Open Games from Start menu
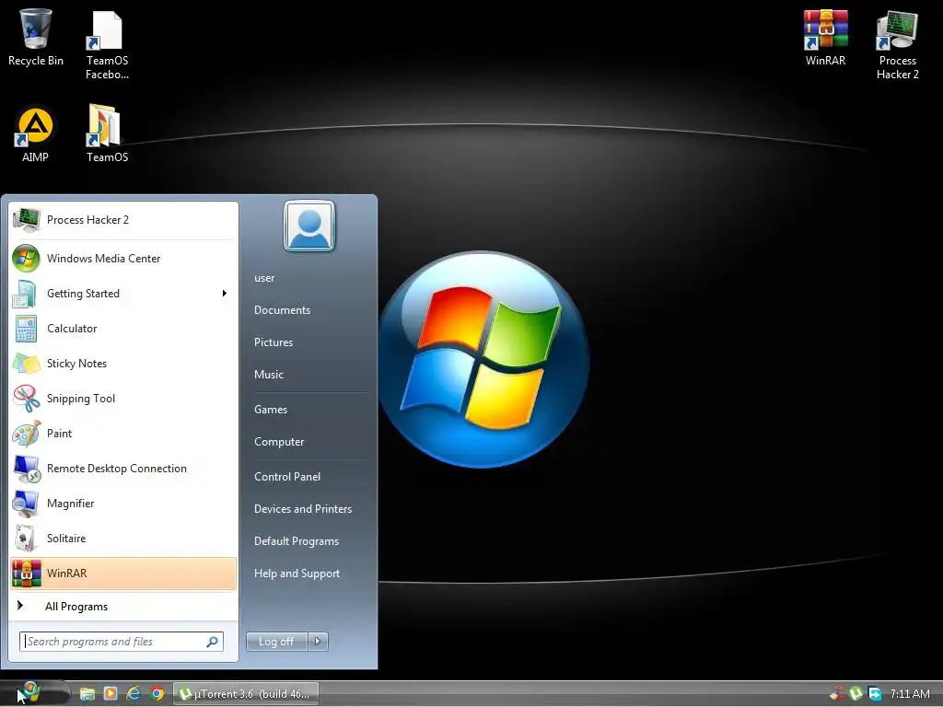The height and width of the screenshot is (707, 943). click(271, 410)
